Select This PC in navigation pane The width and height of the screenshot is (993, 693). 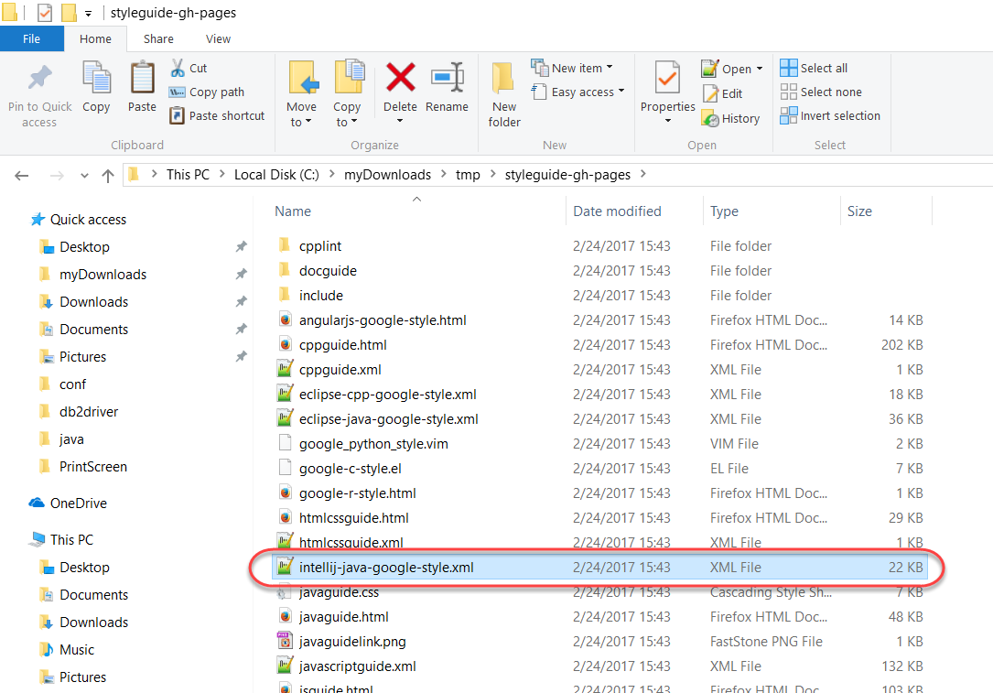[71, 540]
